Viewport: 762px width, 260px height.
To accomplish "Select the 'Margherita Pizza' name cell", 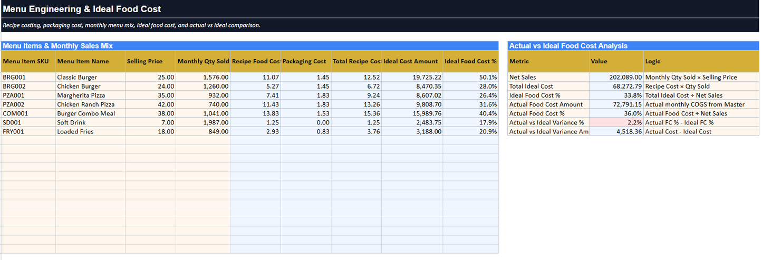I will (x=90, y=95).
